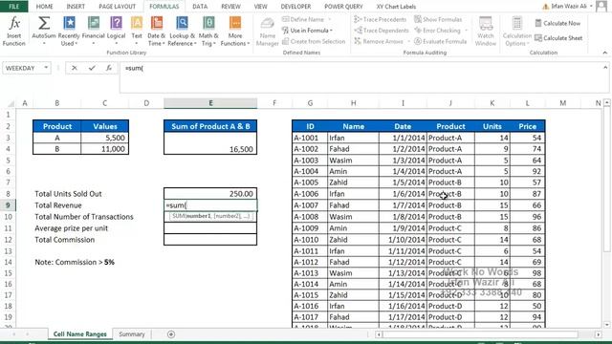612x344 pixels.
Task: Open the Logical functions library
Action: click(117, 32)
